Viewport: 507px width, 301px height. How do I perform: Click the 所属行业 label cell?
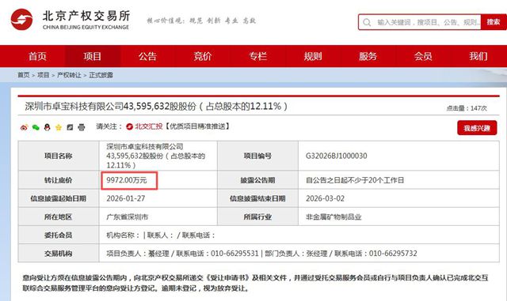[x=257, y=216]
